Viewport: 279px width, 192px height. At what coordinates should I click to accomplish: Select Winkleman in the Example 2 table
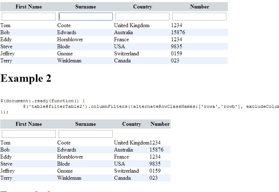pos(69,178)
